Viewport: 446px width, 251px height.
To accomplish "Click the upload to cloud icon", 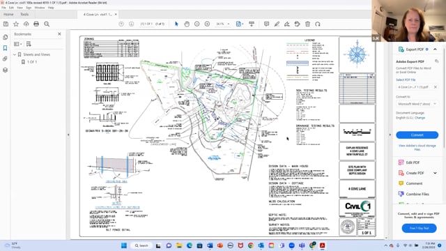I will (x=26, y=24).
